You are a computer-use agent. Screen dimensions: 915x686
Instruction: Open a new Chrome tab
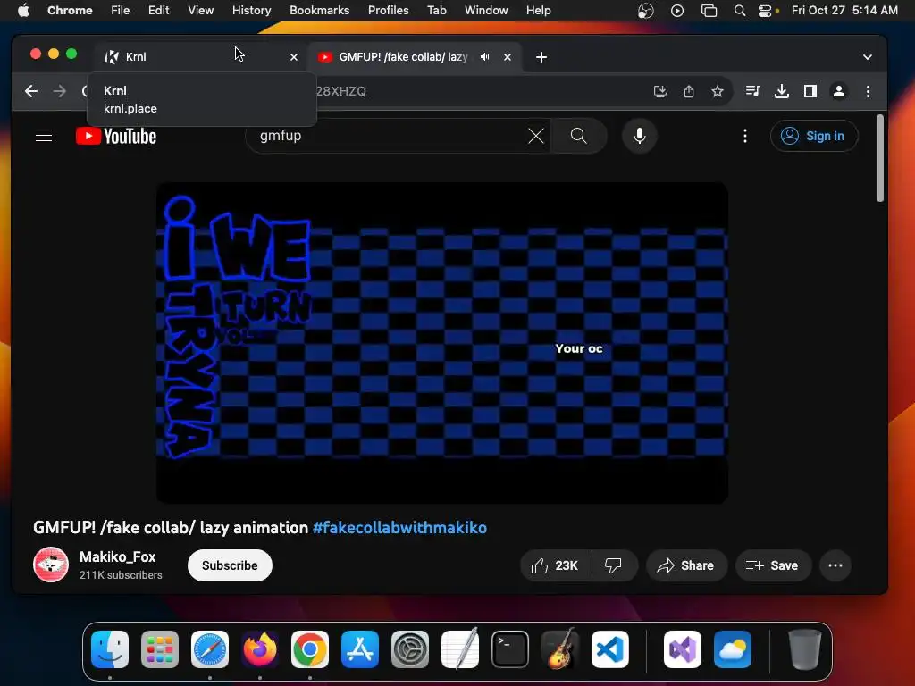[541, 57]
